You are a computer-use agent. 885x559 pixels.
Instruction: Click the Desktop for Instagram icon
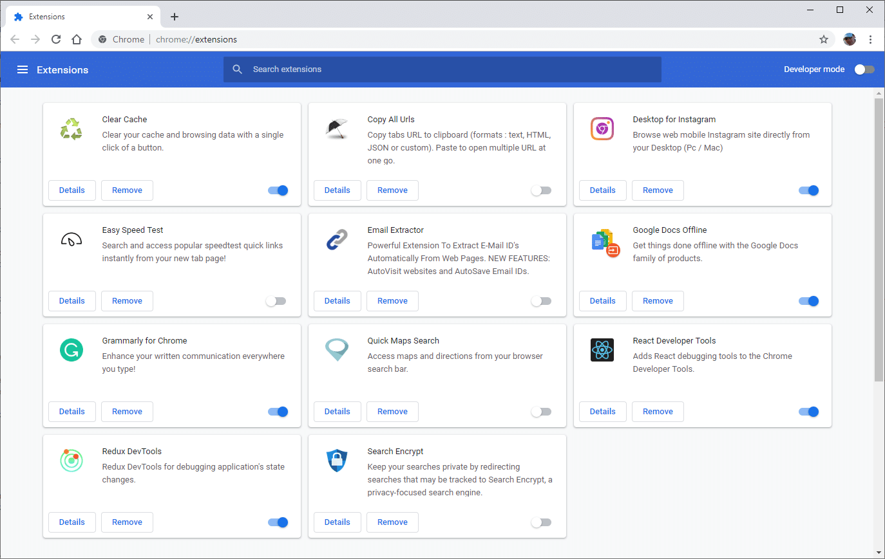pos(602,129)
